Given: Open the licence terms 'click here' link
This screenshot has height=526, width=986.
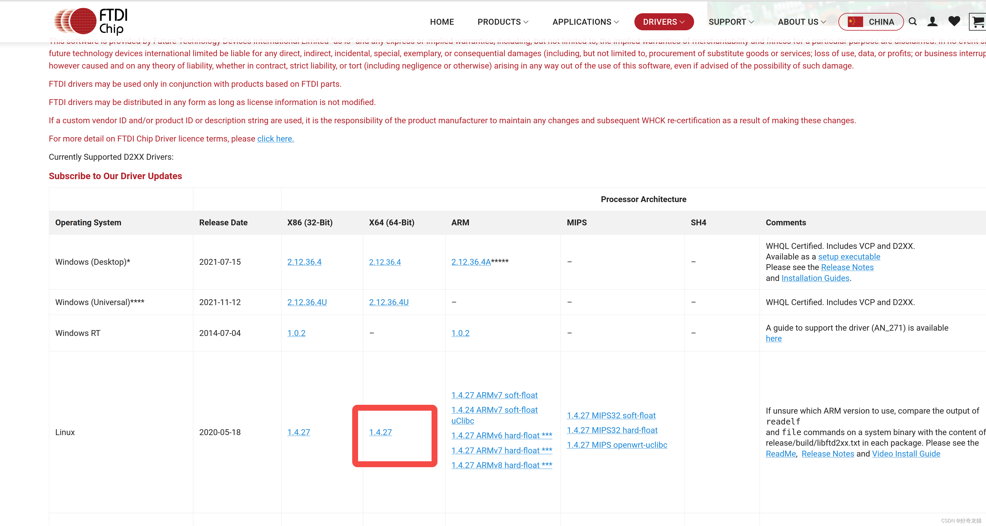Looking at the screenshot, I should (275, 139).
